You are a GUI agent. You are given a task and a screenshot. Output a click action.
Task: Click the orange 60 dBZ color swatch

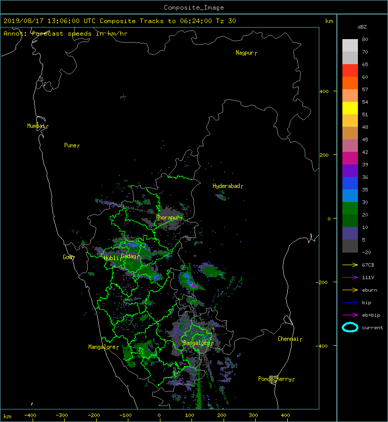pyautogui.click(x=350, y=83)
